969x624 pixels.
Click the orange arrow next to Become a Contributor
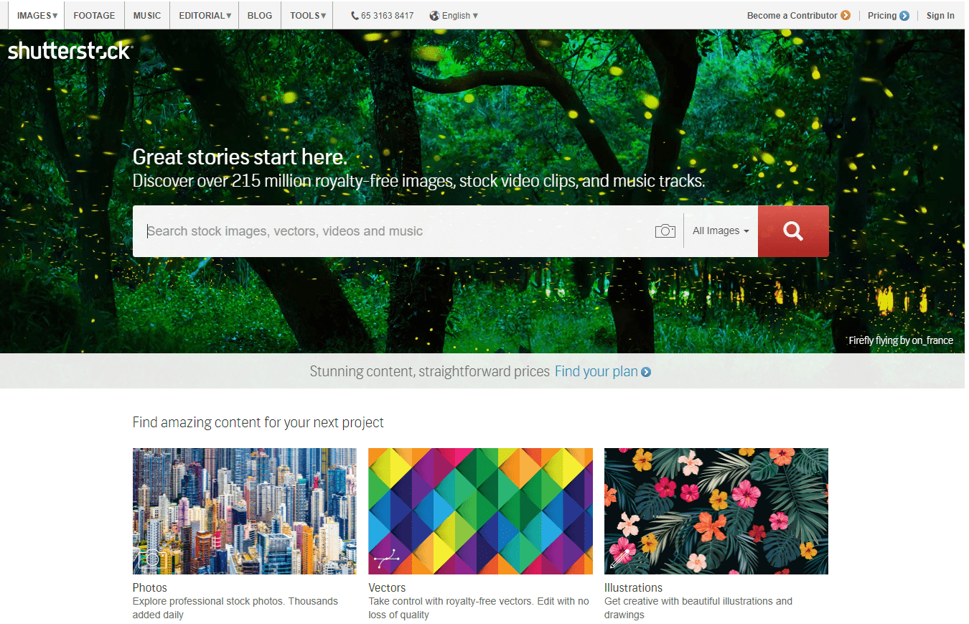click(846, 15)
